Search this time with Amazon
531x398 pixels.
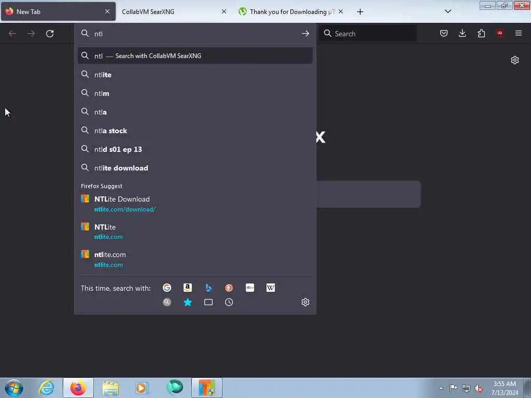click(x=188, y=288)
